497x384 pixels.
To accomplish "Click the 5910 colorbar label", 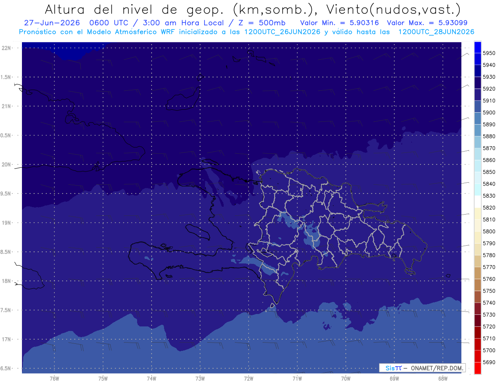I will tap(489, 101).
